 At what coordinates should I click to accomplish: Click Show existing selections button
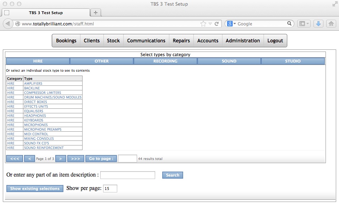click(35, 188)
